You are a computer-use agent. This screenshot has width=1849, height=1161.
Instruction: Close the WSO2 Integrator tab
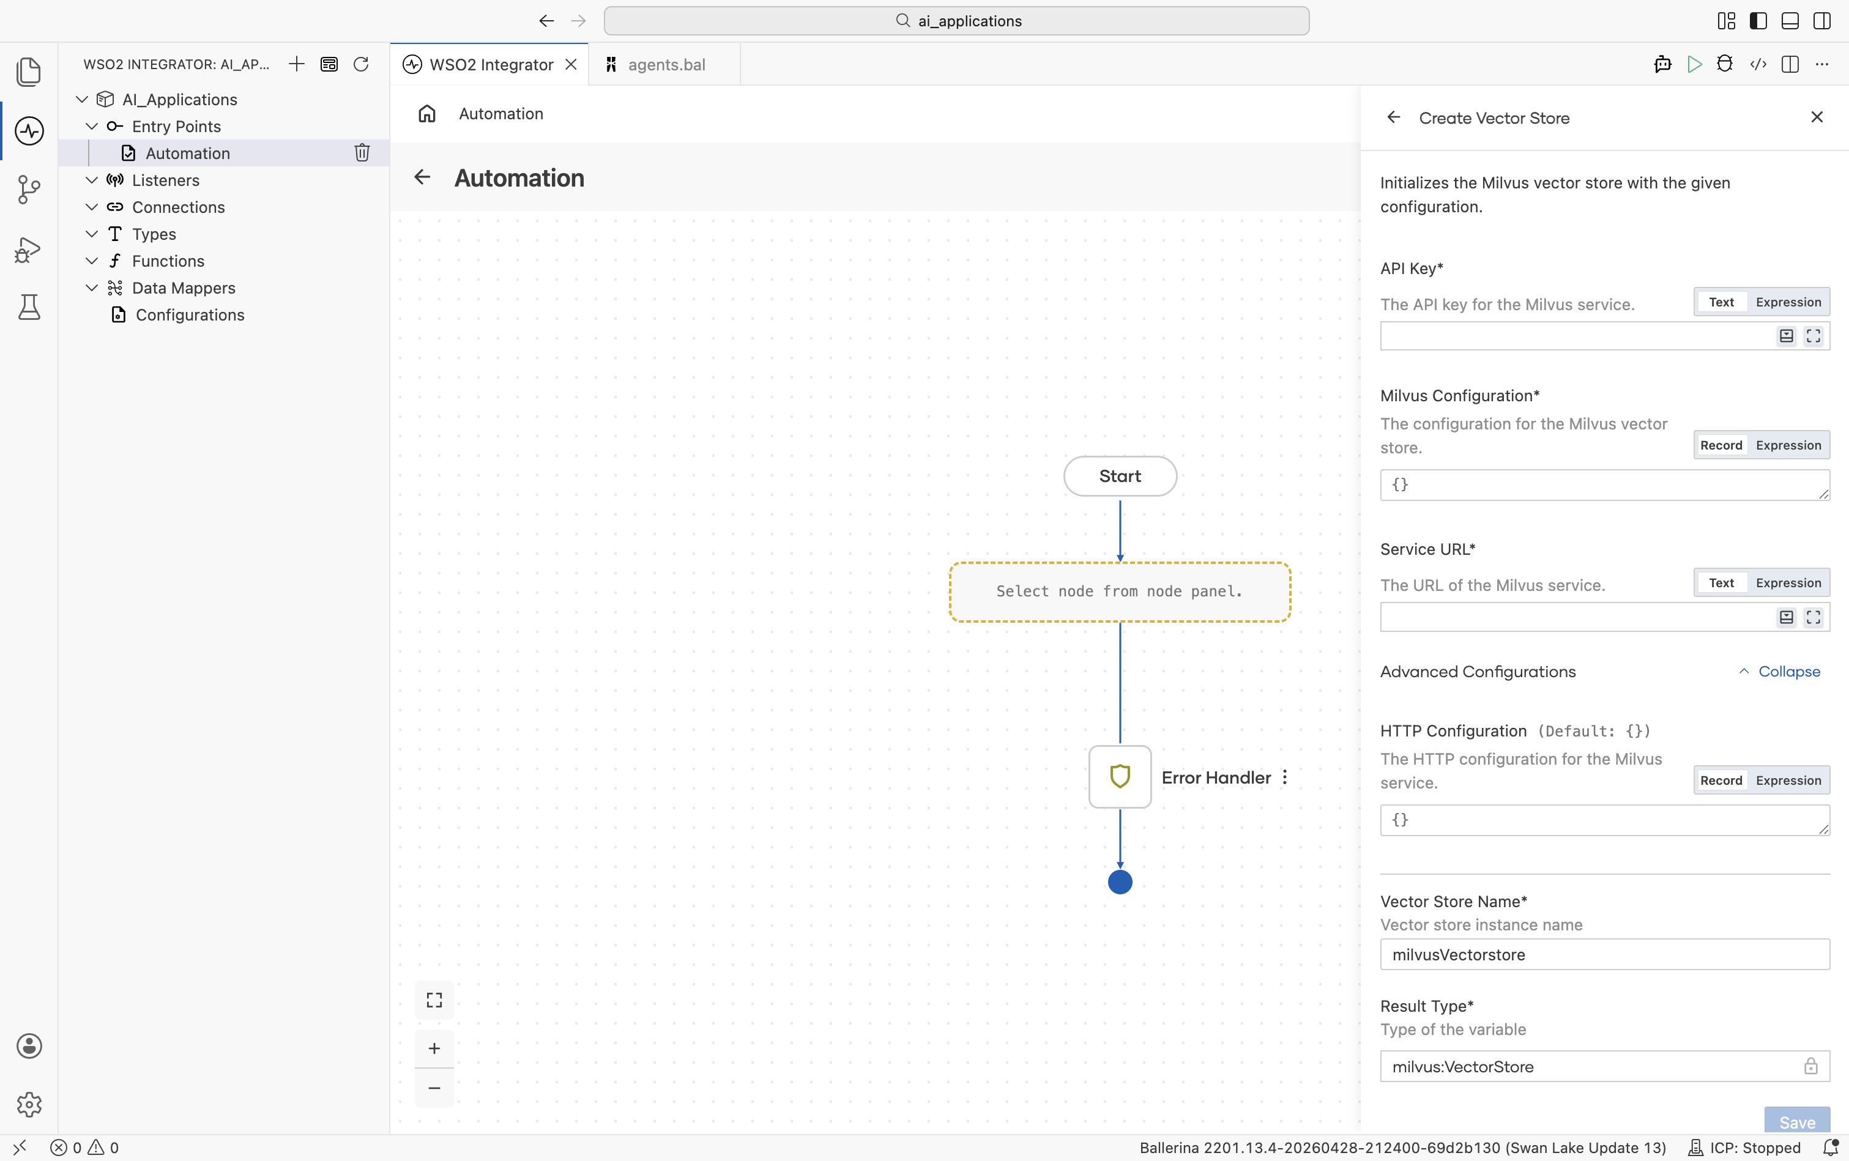pyautogui.click(x=571, y=64)
